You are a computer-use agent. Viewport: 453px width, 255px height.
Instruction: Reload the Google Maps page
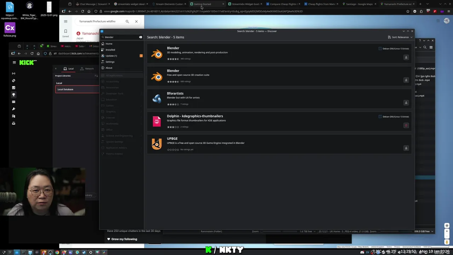[x=82, y=11]
